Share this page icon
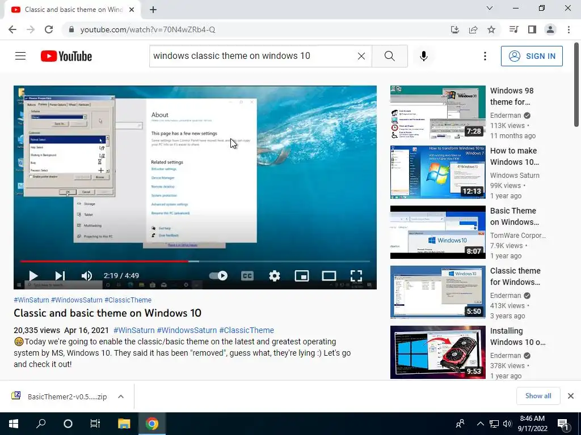This screenshot has width=581, height=435. 473,29
